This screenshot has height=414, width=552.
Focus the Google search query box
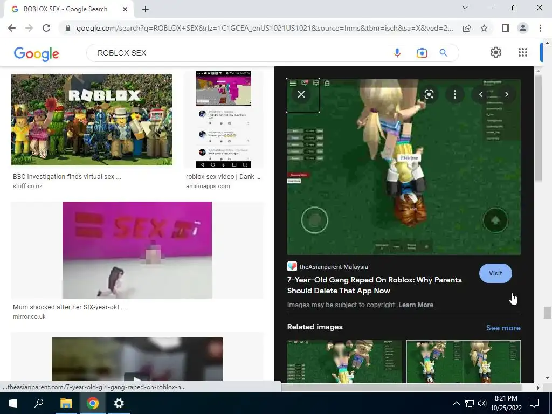coord(239,53)
